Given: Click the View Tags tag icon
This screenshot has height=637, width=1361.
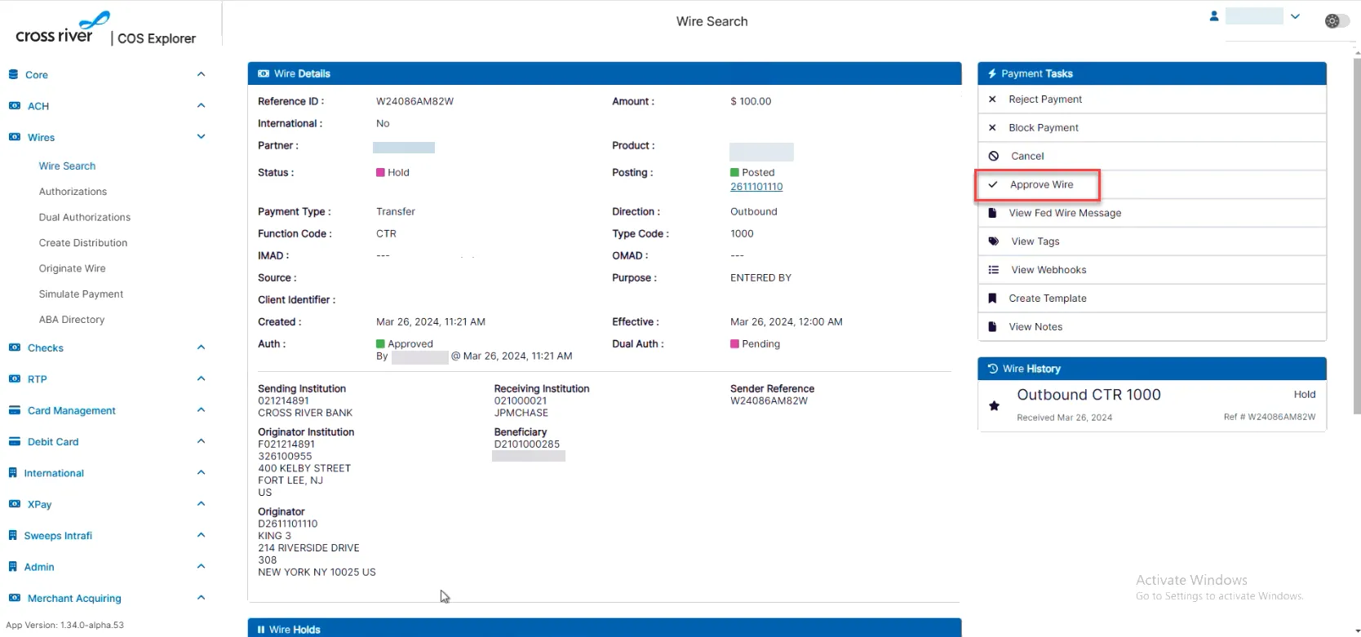Looking at the screenshot, I should (x=994, y=241).
